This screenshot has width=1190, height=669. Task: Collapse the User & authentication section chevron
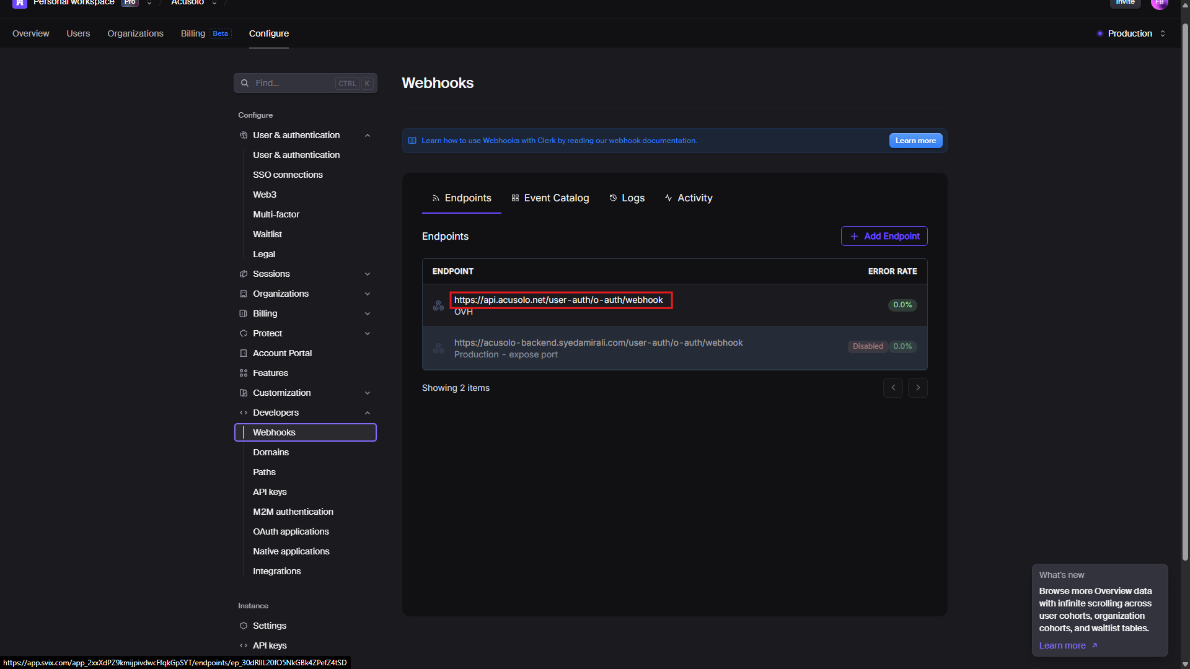tap(368, 135)
